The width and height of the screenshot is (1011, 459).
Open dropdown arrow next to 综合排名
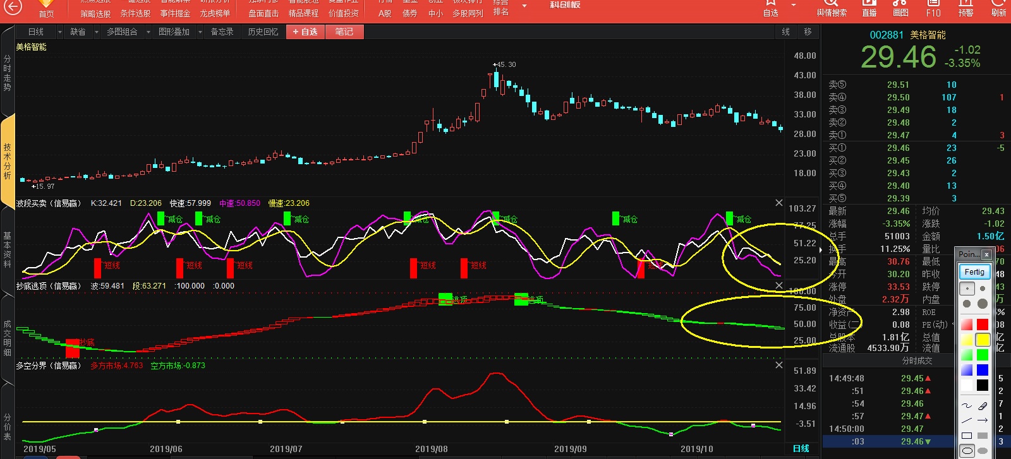524,6
